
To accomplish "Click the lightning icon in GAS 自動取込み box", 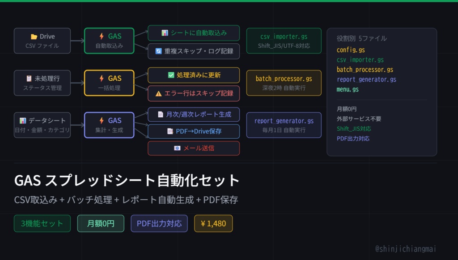I will (x=102, y=36).
